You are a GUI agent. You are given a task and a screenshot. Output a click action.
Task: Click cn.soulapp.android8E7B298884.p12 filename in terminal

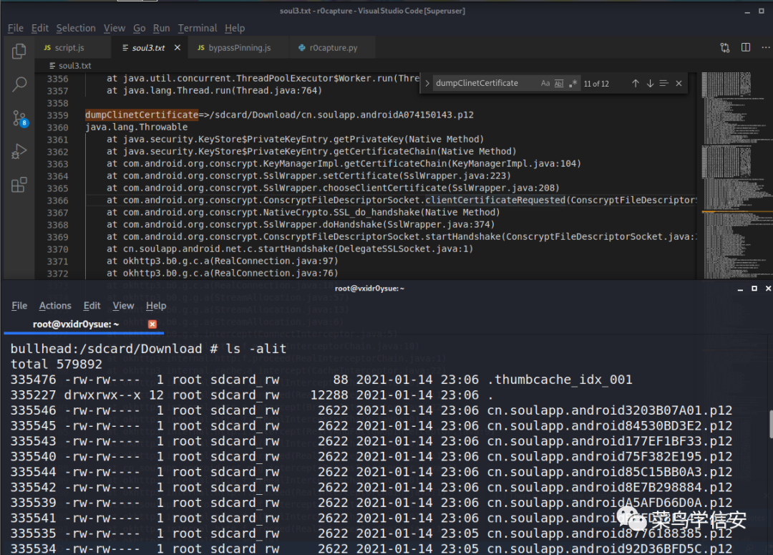pos(609,488)
